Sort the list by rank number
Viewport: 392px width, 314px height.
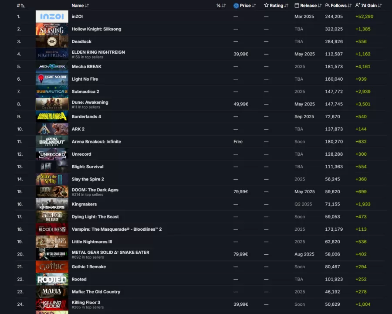[21, 6]
